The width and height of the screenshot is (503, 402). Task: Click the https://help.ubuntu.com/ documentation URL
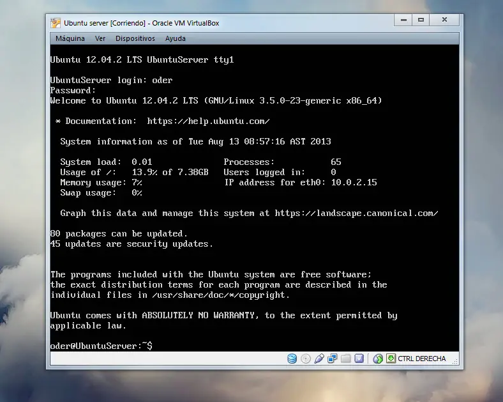(208, 121)
